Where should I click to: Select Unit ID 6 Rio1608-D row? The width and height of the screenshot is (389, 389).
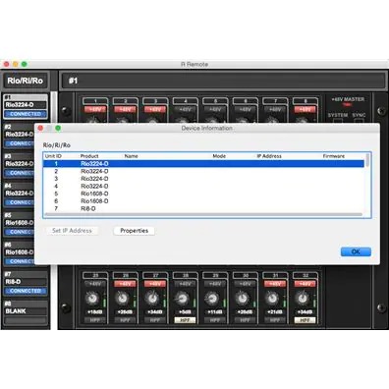[x=203, y=201]
